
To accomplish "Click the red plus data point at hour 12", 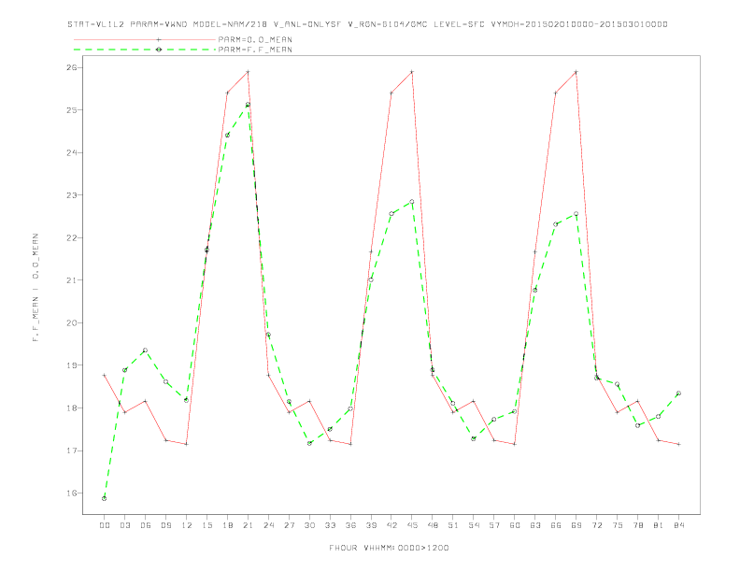I will 187,444.
